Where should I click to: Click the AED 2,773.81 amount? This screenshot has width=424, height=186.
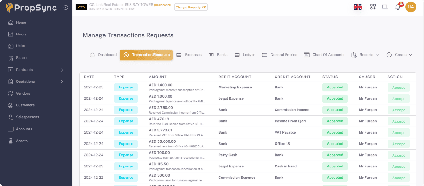point(160,130)
